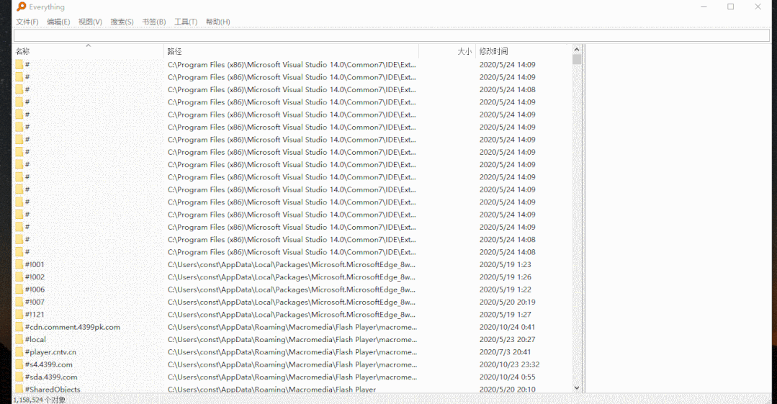This screenshot has height=404, width=777.
Task: Click the scrollbar down arrow
Action: tap(577, 387)
